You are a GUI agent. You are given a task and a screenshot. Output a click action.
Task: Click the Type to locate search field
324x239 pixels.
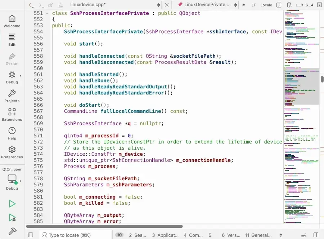[72, 234]
